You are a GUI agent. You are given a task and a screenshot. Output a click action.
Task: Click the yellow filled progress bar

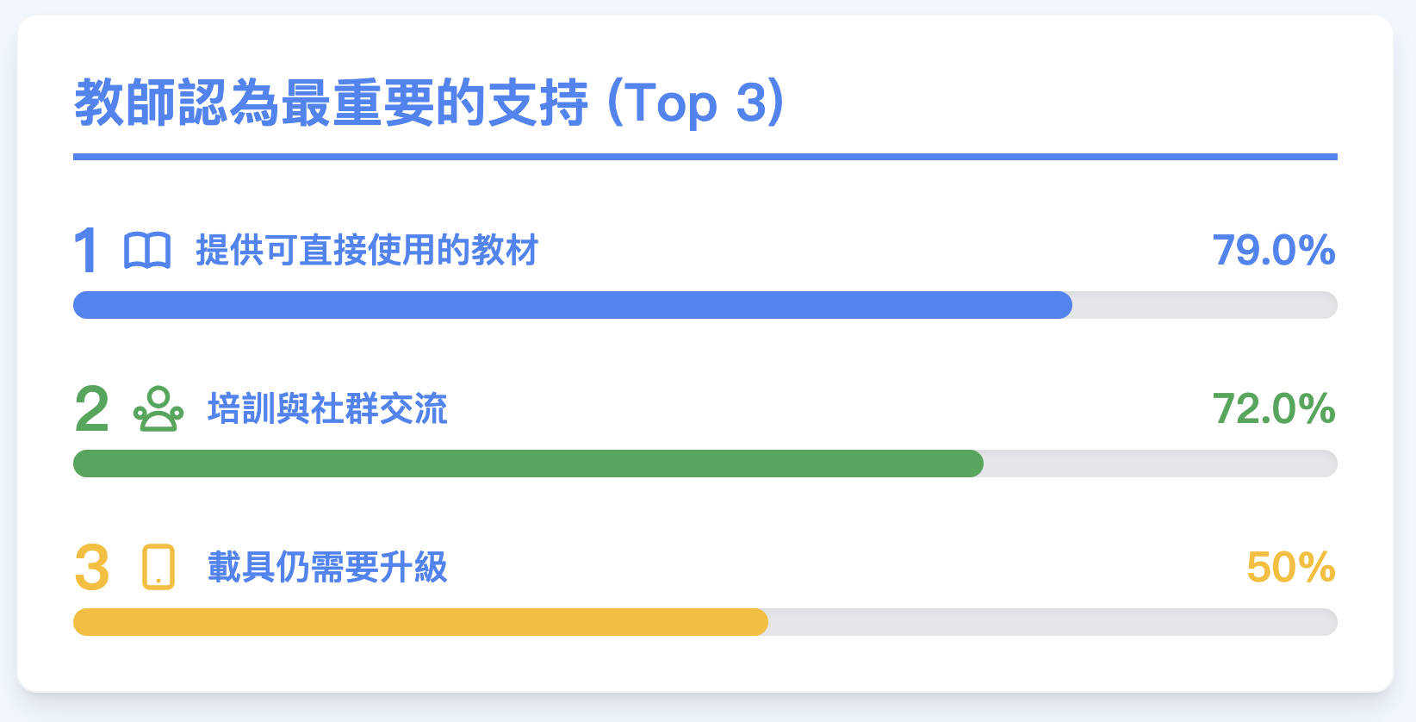[420, 622]
